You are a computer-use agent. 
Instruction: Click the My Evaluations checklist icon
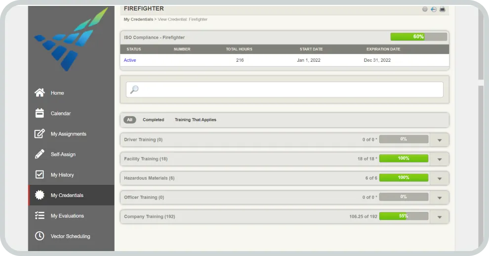(x=40, y=216)
